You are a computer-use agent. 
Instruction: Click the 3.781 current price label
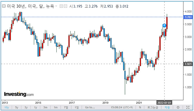pyautogui.click(x=188, y=17)
